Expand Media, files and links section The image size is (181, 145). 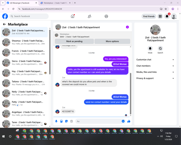pyautogui.click(x=155, y=72)
